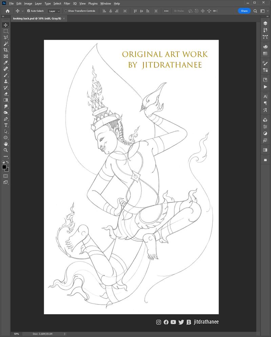Viewport: 271px width, 337px height.
Task: Open the Layer auto-select dropdown
Action: point(54,11)
